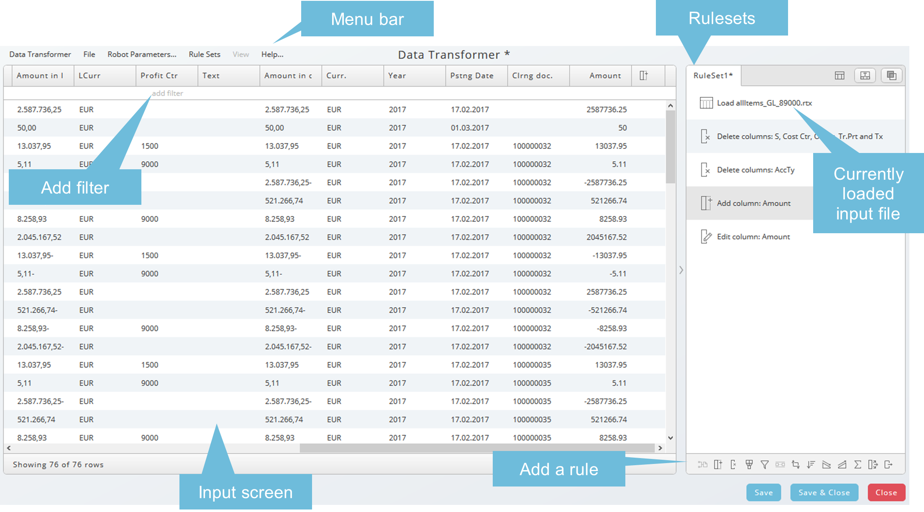Open the Rule Sets menu

click(204, 54)
